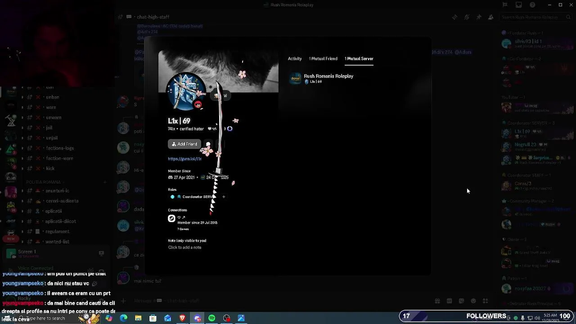Open the Help icon in title bar
Screen dimensions: 576x324
coord(532,5)
